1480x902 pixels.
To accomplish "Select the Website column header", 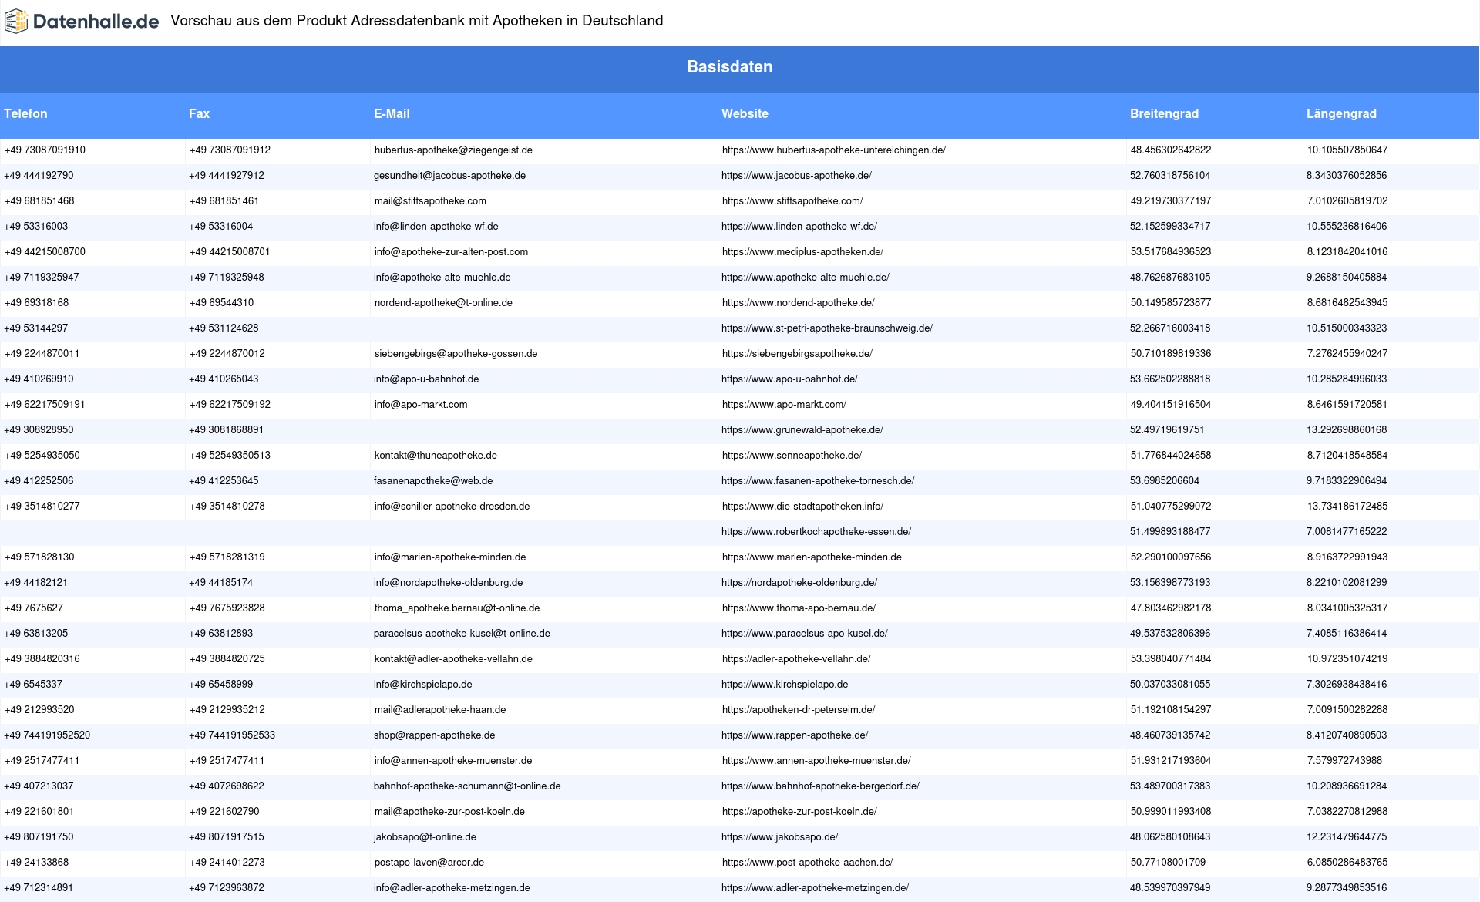I will coord(745,113).
